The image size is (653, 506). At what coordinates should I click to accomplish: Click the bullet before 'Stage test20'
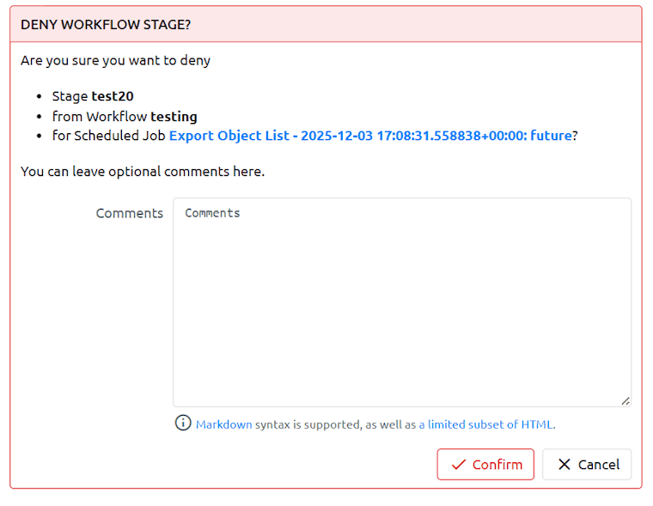pyautogui.click(x=41, y=96)
